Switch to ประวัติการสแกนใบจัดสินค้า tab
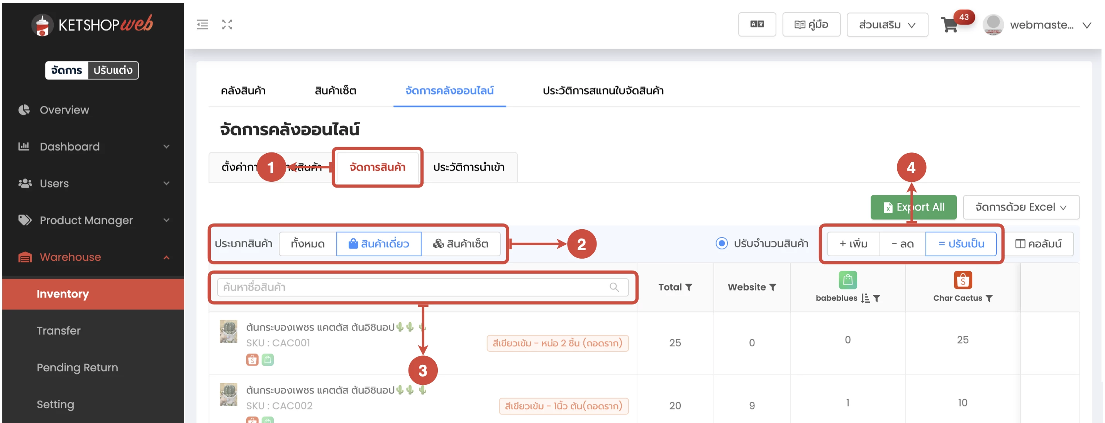This screenshot has width=1105, height=423. (x=603, y=91)
